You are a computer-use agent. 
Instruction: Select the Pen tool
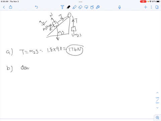(x=68, y=7)
